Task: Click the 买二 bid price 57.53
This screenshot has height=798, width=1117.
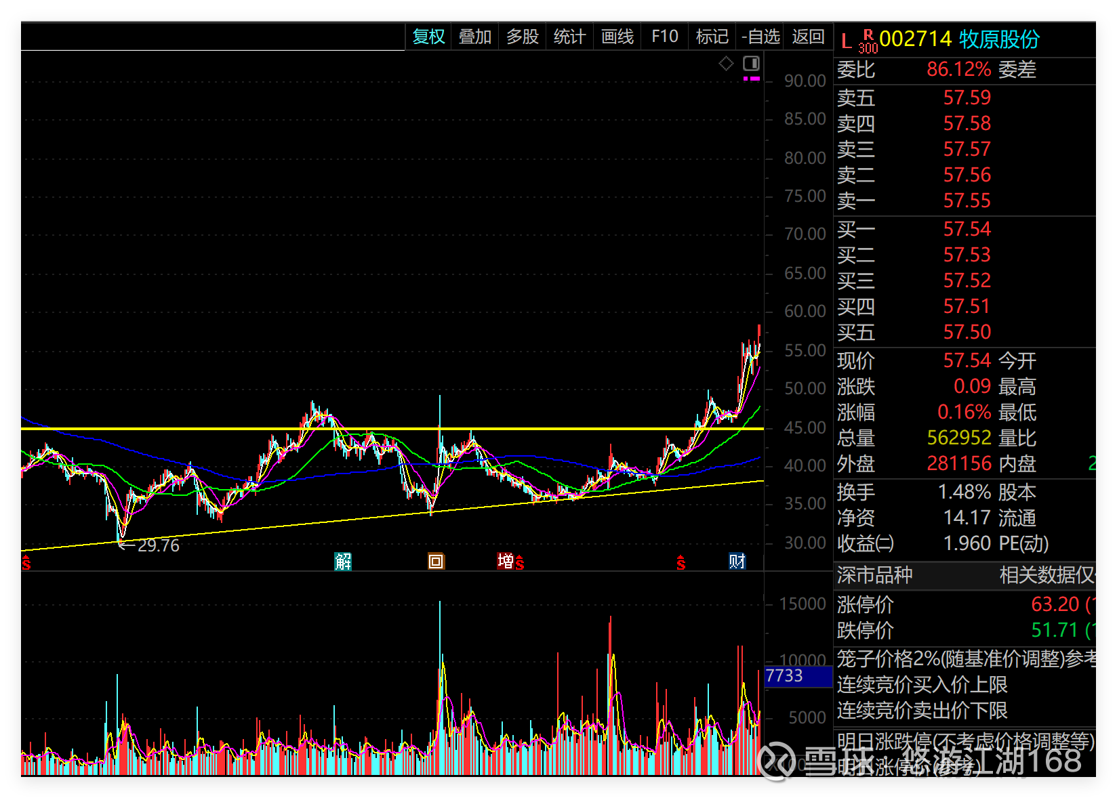Action: pos(967,255)
